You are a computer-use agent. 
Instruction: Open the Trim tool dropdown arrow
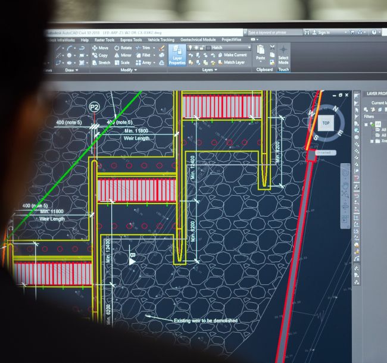coord(154,48)
